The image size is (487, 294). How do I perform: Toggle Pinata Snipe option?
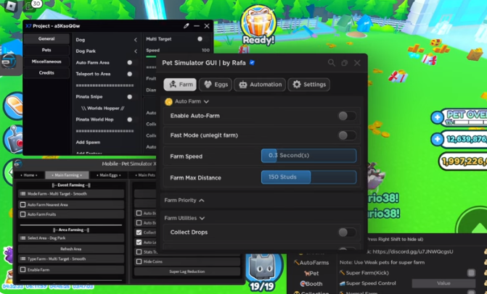tap(129, 96)
